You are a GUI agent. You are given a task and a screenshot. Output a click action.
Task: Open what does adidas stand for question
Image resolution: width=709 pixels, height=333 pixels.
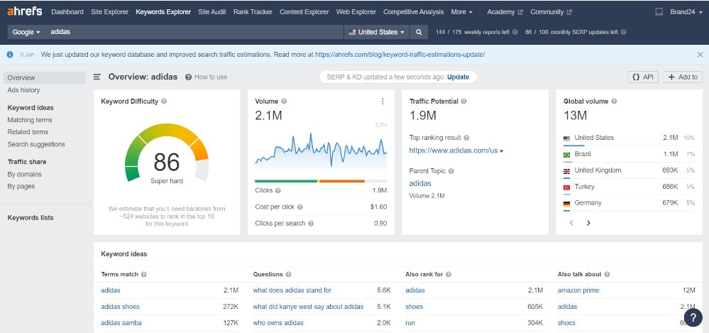[292, 290]
